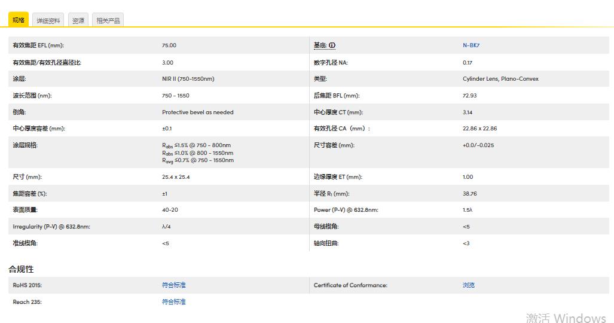Click the 后焦距 BFL (mm) label
614x323 pixels.
point(337,96)
